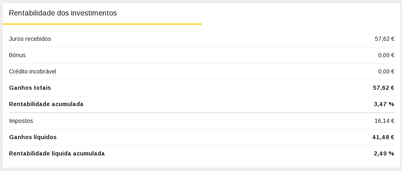Click the Bónus value 0,00 €
Screen dimensions: 402x171
pyautogui.click(x=386, y=55)
